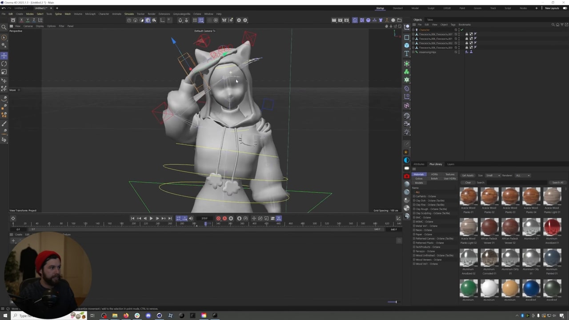Expand Neon - Octane category
The width and height of the screenshot is (569, 320).
[x=414, y=230]
